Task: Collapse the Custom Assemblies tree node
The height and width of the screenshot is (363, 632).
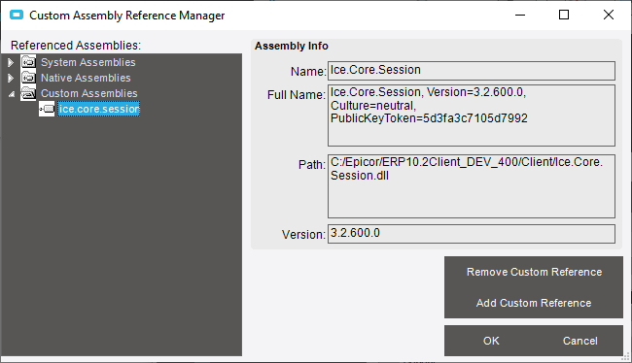Action: 12,94
